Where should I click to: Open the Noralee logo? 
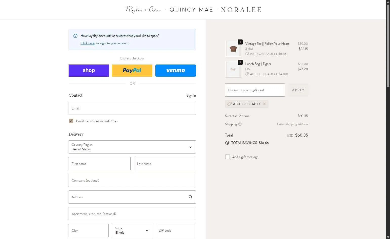pos(241,10)
